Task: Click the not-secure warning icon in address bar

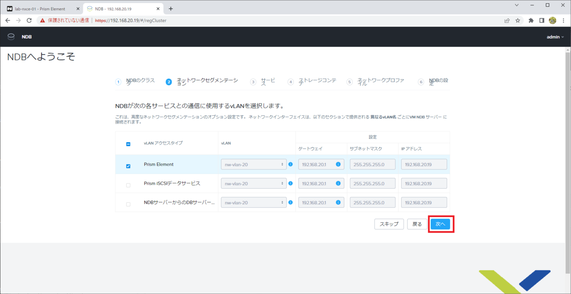Action: [x=42, y=20]
